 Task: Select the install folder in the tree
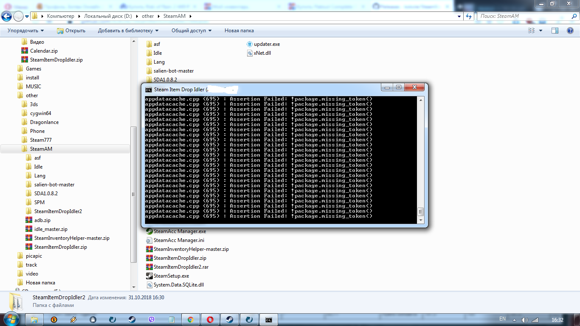click(28, 78)
